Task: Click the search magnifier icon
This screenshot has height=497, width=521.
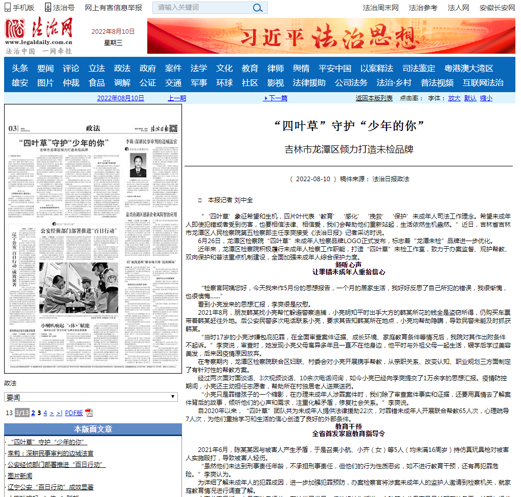Action: tap(258, 8)
